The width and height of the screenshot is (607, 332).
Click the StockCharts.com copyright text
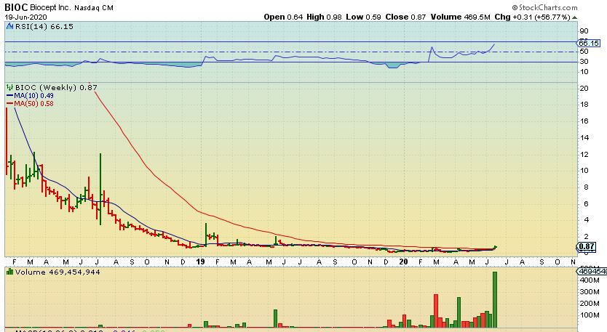pos(544,7)
